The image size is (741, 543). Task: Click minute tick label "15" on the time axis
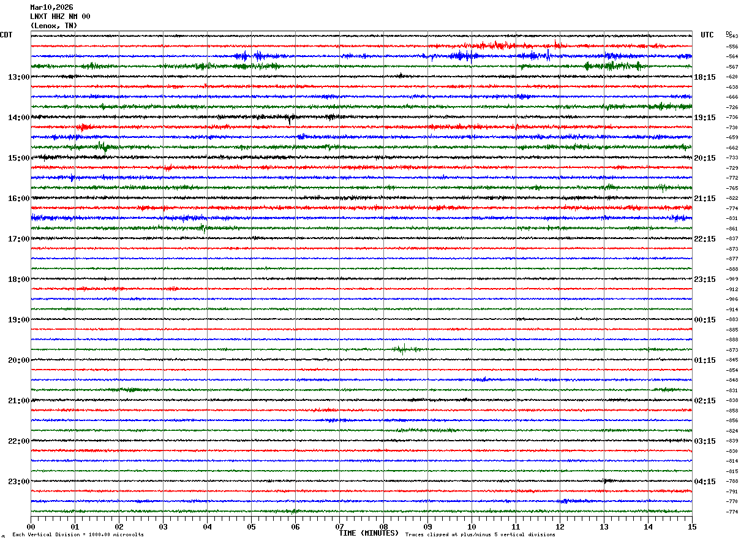click(x=692, y=526)
